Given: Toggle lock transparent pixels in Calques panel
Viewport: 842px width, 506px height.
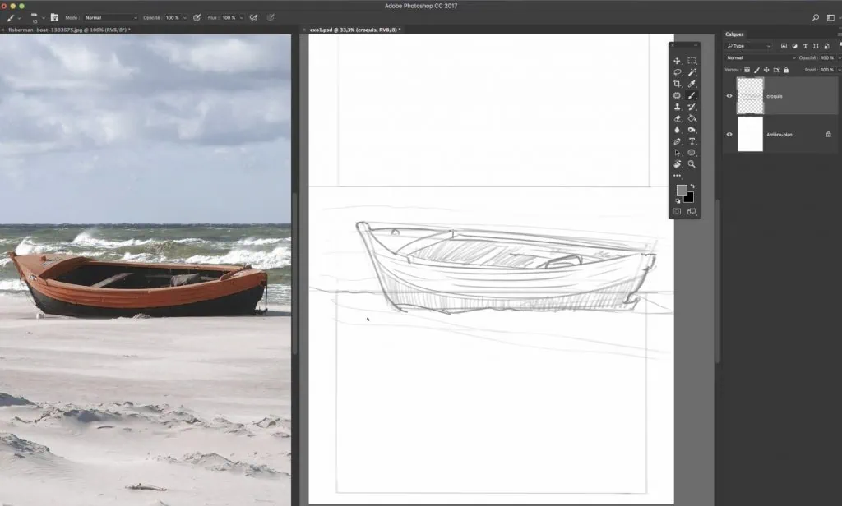Looking at the screenshot, I should (747, 70).
